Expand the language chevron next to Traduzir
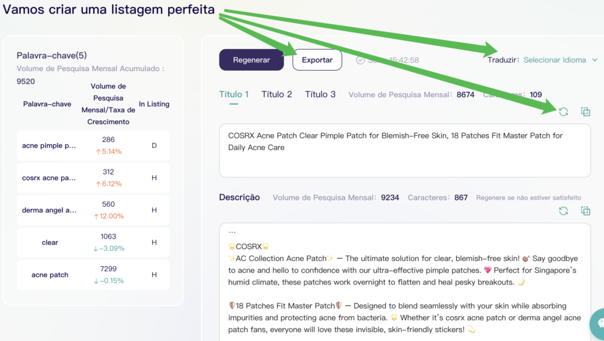Viewport: 604px width, 341px height. (595, 60)
